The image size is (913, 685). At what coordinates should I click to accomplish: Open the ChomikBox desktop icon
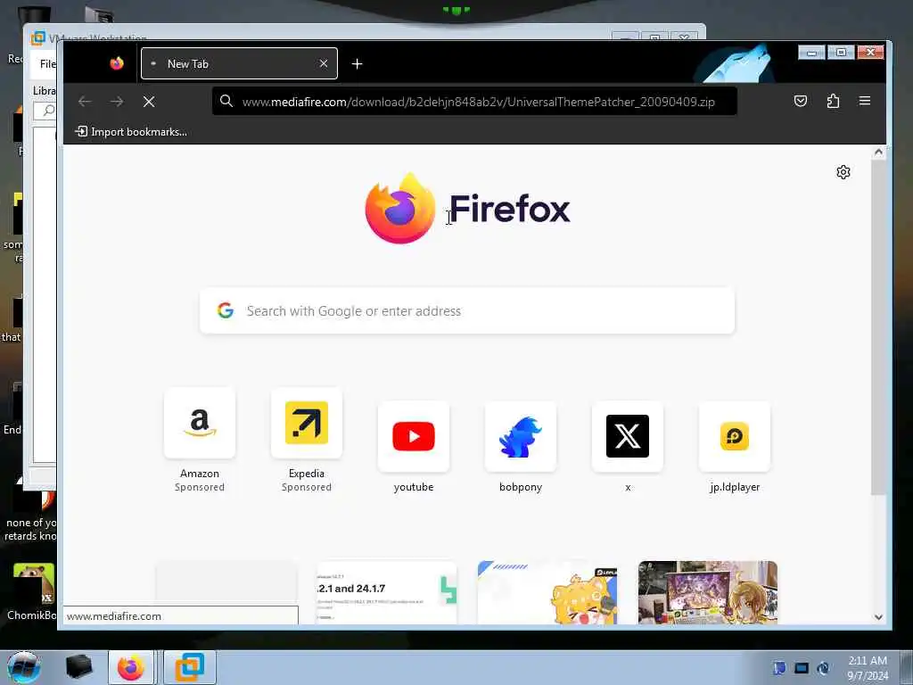(32, 591)
